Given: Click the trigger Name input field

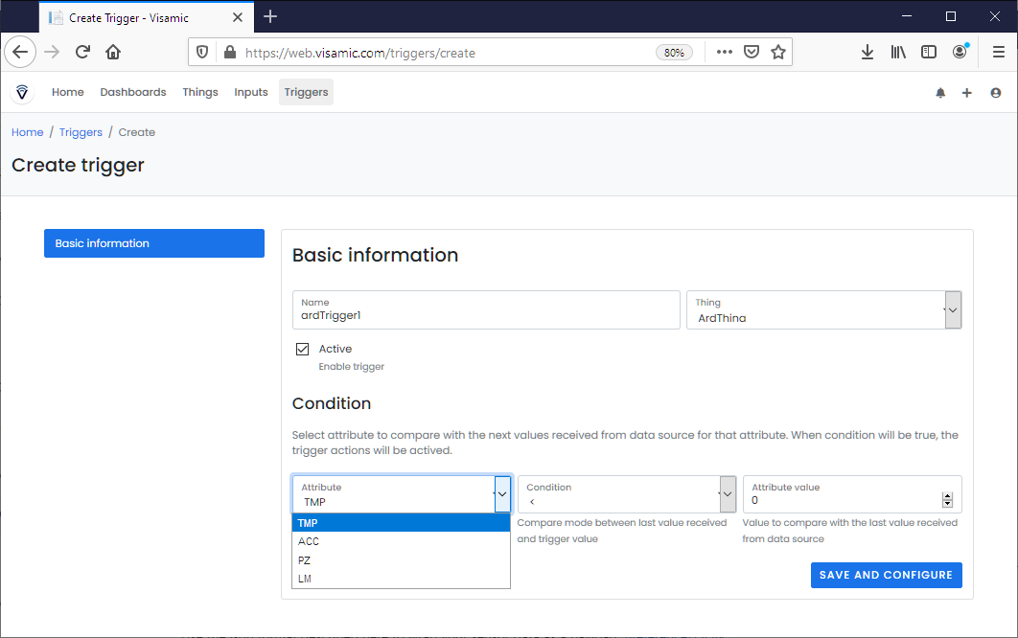Looking at the screenshot, I should point(486,310).
